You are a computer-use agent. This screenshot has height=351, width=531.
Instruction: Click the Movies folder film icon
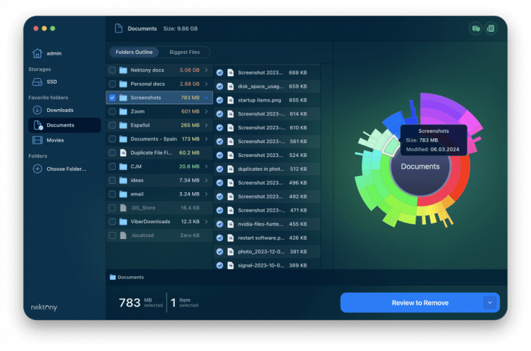37,140
